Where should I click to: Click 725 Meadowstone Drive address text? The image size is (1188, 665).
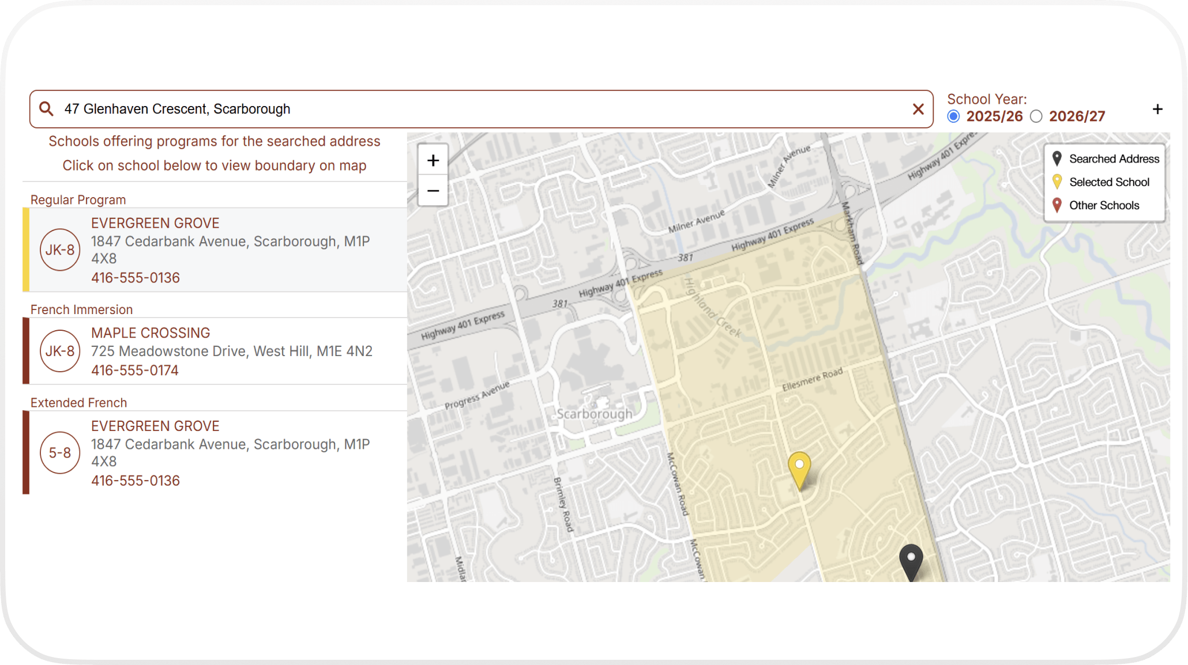point(232,351)
